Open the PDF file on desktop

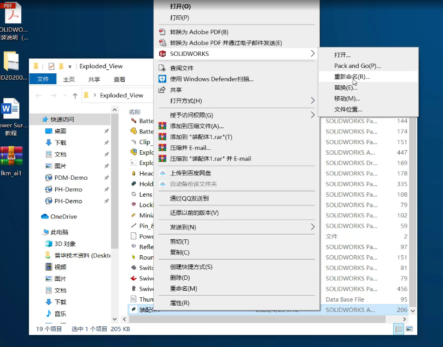[13, 13]
